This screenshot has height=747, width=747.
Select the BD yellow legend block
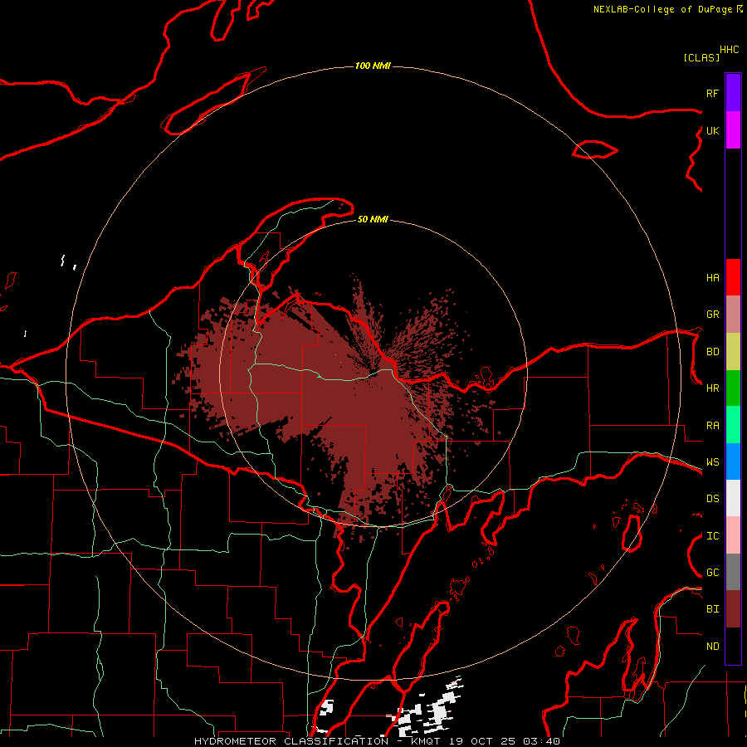click(733, 352)
